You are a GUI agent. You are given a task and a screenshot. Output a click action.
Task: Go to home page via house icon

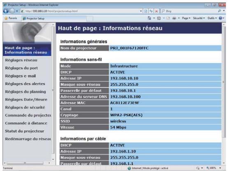point(149,18)
